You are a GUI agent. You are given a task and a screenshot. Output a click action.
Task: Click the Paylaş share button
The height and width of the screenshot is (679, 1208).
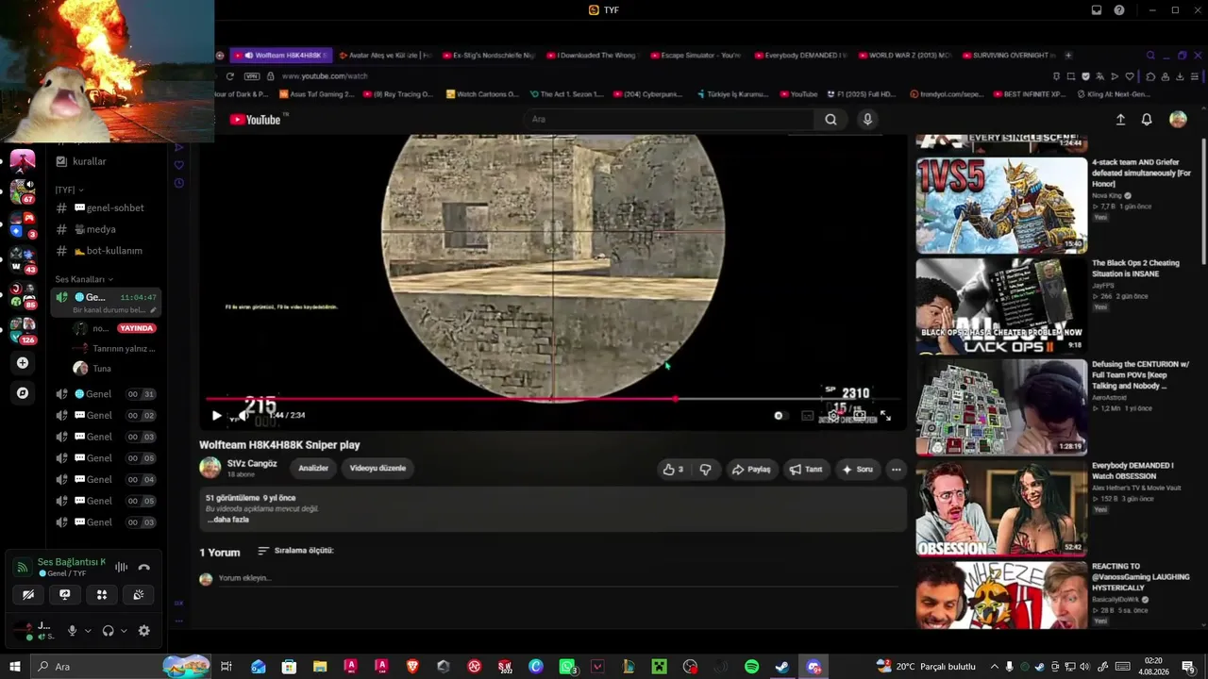click(750, 470)
